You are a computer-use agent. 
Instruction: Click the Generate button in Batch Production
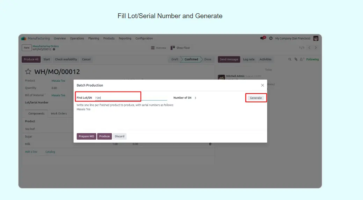click(256, 98)
